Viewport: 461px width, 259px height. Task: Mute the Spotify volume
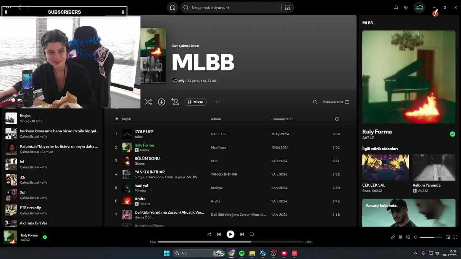(416, 237)
